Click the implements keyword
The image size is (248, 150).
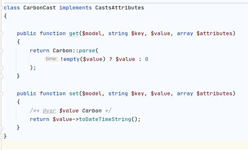click(x=76, y=8)
